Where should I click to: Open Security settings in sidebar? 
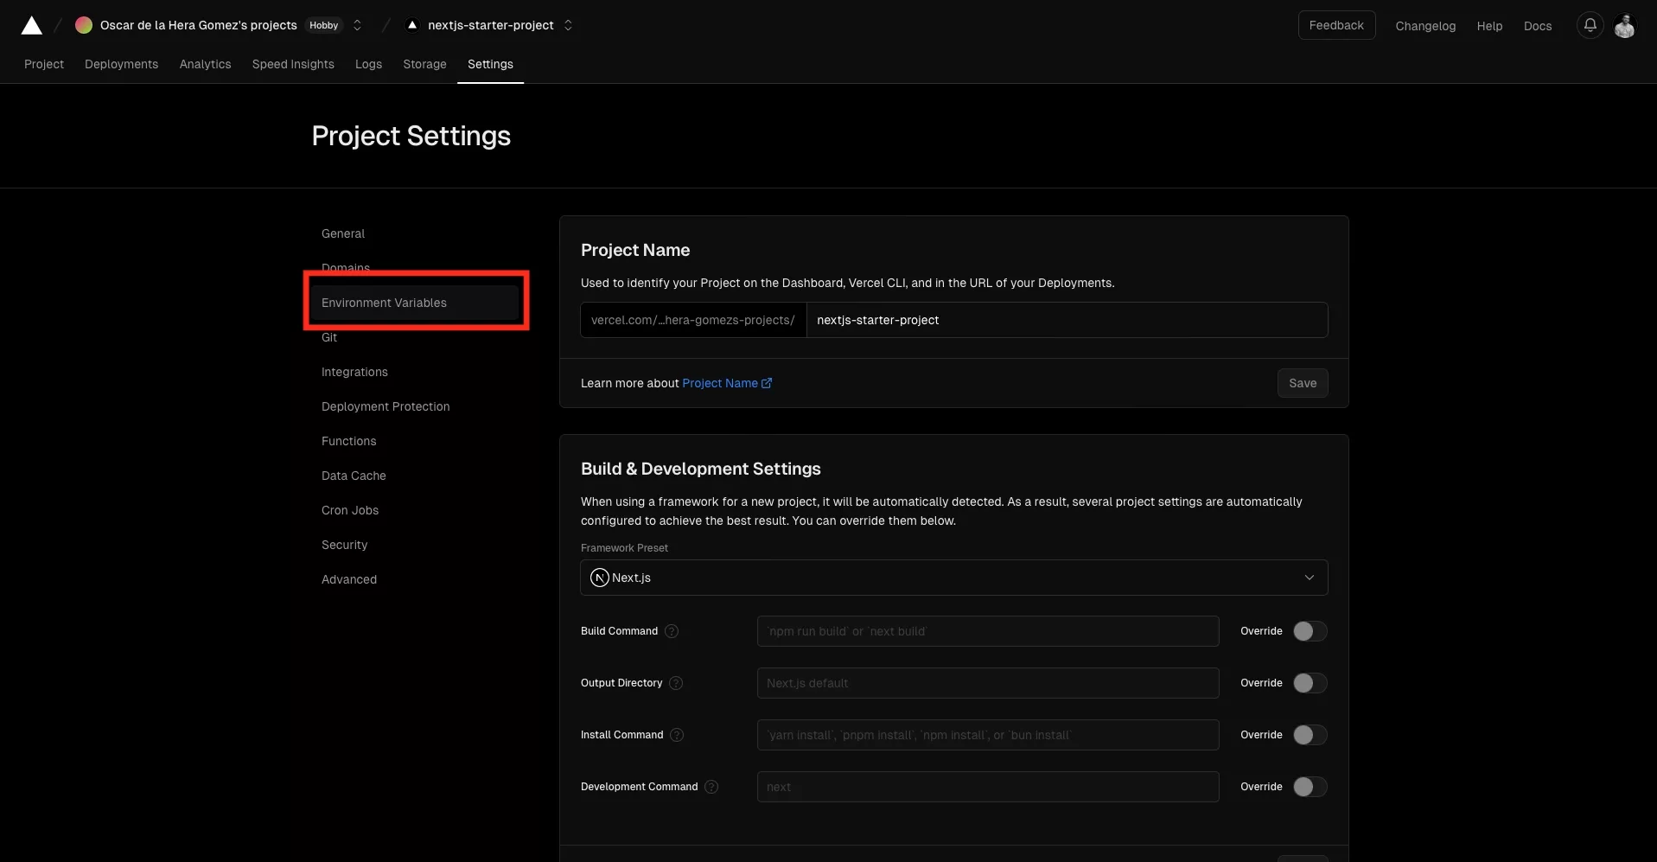(x=344, y=545)
